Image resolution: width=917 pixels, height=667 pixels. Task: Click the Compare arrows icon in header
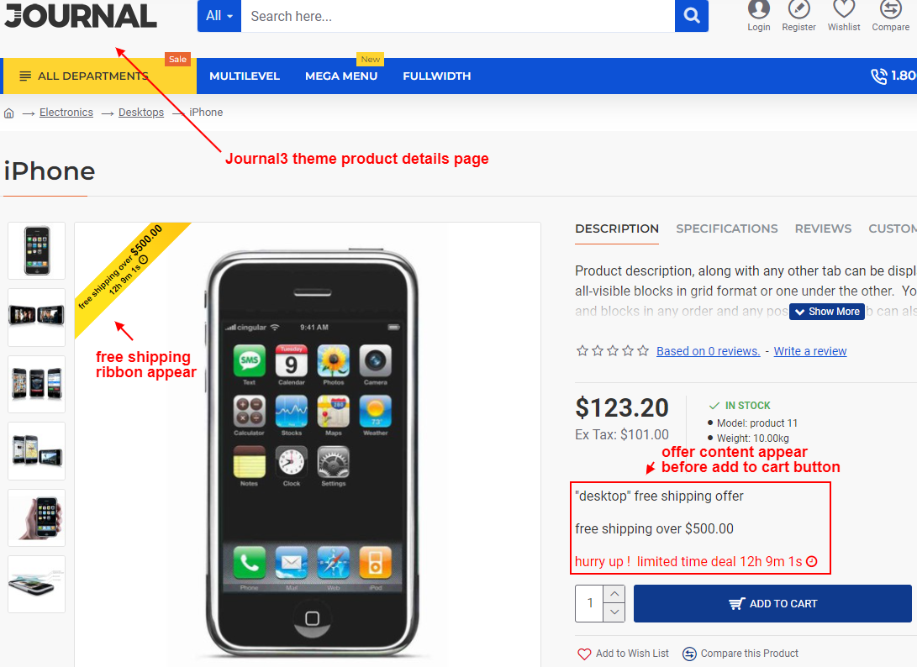891,8
